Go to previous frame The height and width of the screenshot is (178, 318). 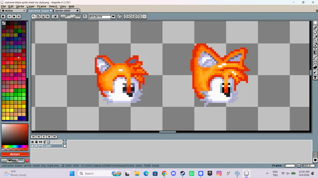(x=39, y=136)
